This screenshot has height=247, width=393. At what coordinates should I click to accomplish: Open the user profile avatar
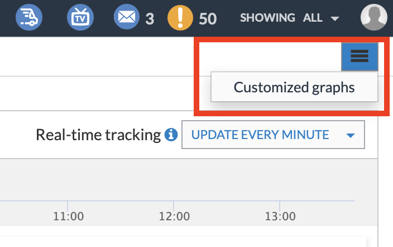(x=373, y=17)
